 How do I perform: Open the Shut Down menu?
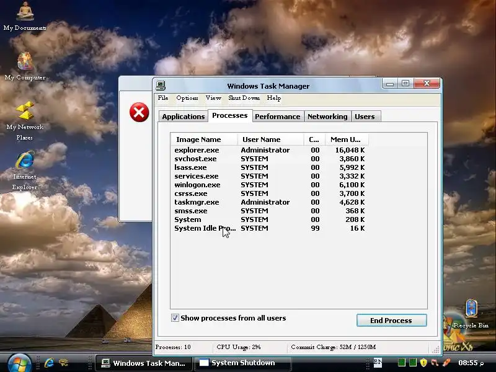pyautogui.click(x=244, y=98)
